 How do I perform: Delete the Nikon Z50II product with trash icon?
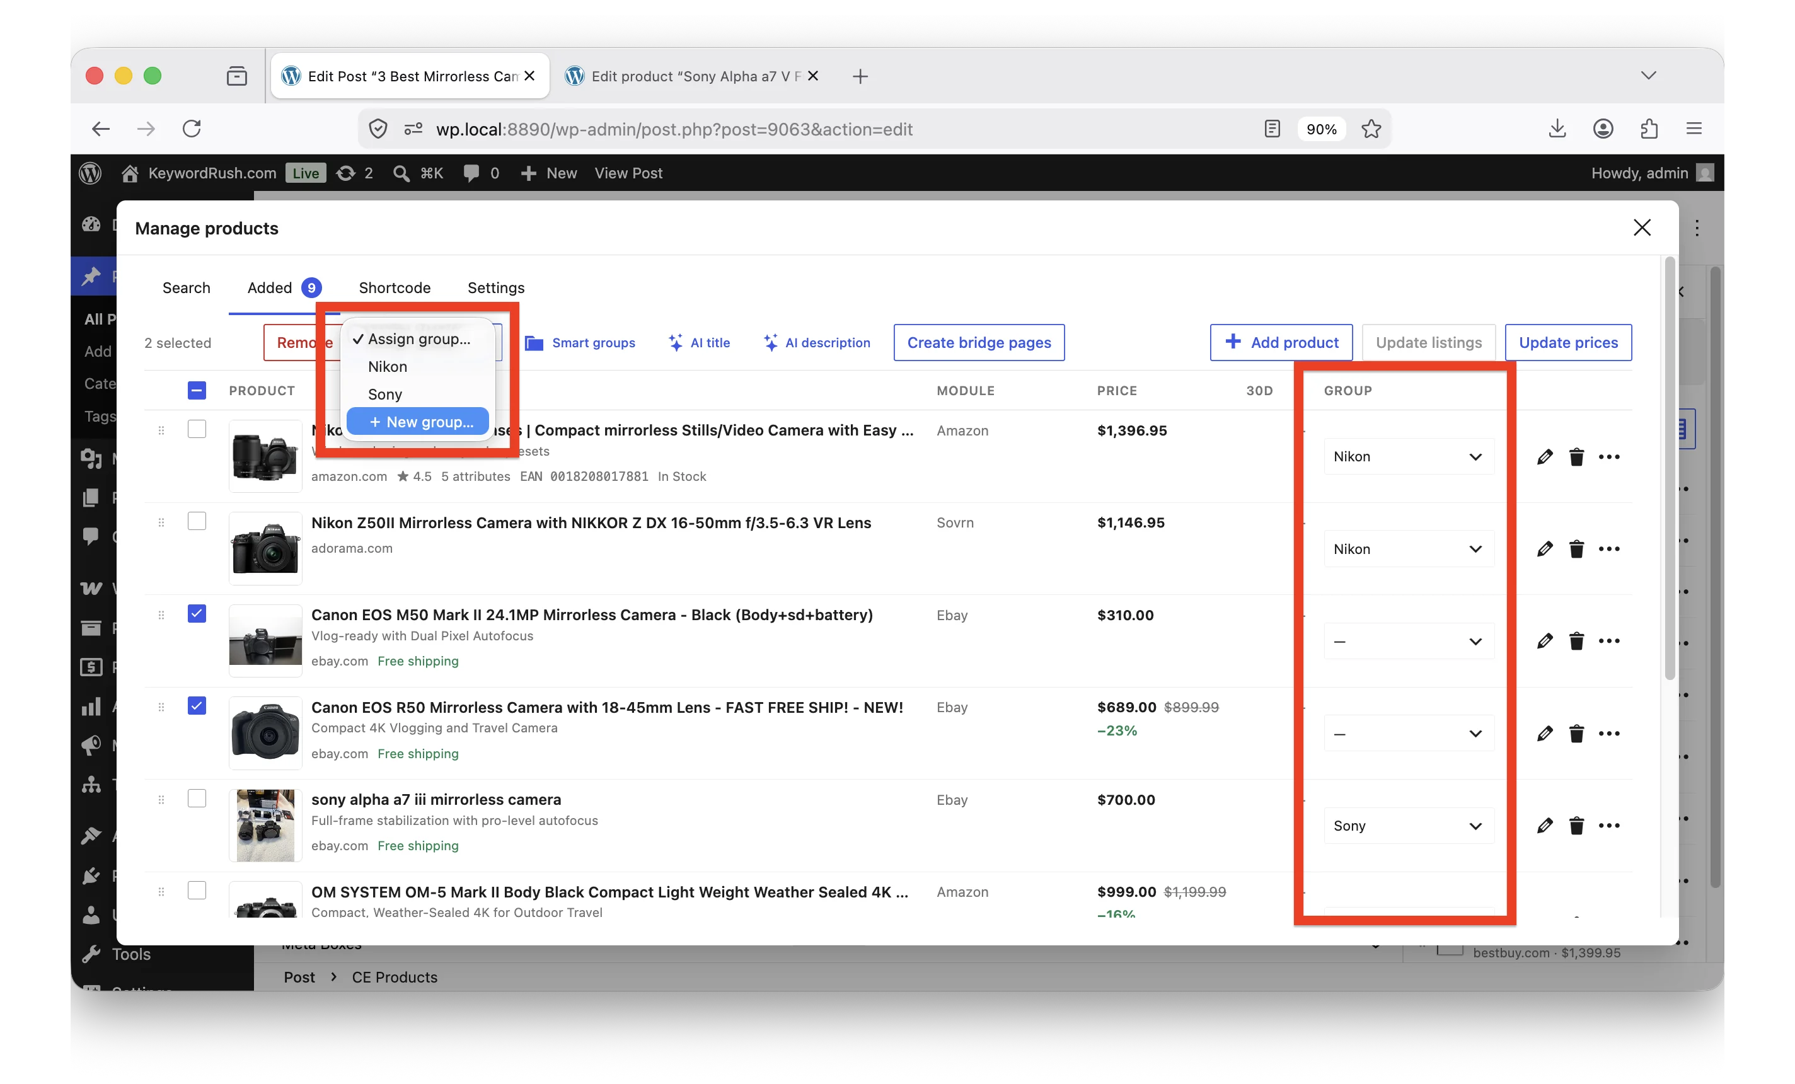pyautogui.click(x=1576, y=548)
